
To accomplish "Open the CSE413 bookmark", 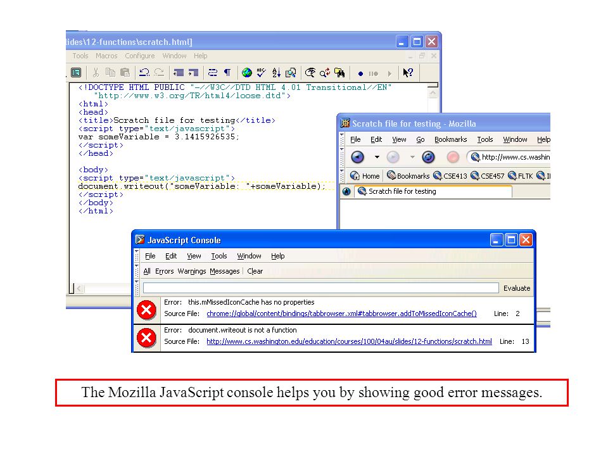I will 450,176.
